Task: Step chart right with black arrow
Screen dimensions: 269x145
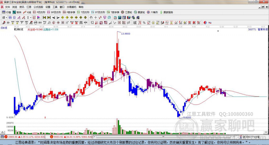Action: [x=58, y=18]
